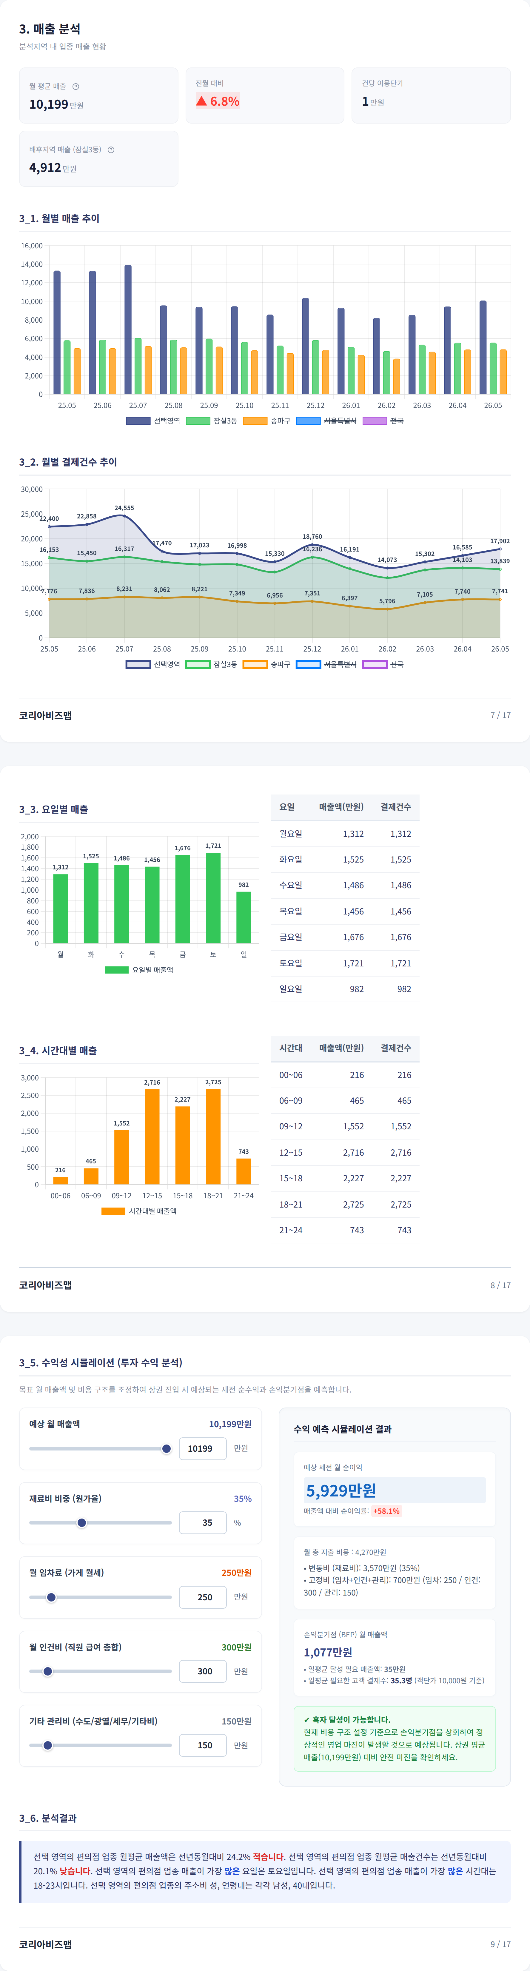Click the 4,912 만원 hinterland sales value
The height and width of the screenshot is (1971, 530).
[53, 167]
